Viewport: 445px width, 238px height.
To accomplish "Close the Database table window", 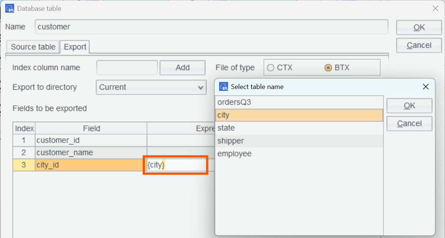I will pos(435,8).
